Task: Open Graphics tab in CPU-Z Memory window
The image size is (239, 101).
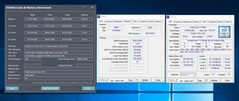Action: pyautogui.click(x=143, y=21)
